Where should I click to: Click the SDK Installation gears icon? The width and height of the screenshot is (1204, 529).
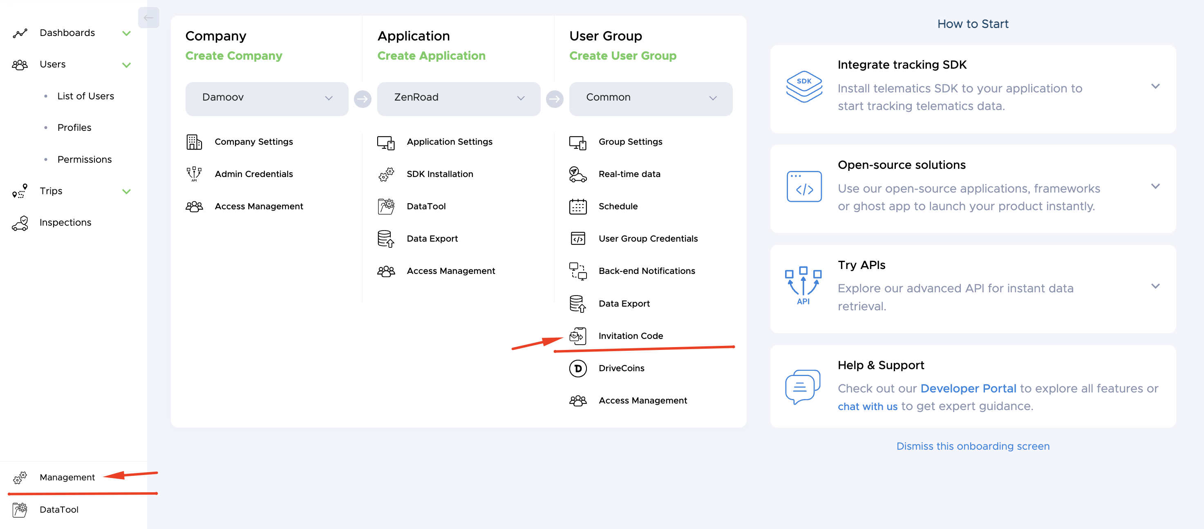[386, 174]
